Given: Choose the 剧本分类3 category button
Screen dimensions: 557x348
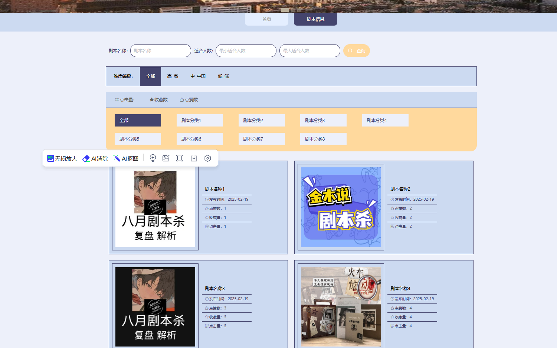Looking at the screenshot, I should pyautogui.click(x=323, y=121).
